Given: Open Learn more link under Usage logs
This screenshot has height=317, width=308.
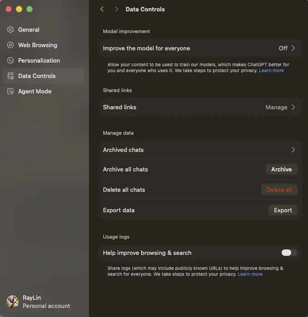Looking at the screenshot, I should [x=250, y=274].
